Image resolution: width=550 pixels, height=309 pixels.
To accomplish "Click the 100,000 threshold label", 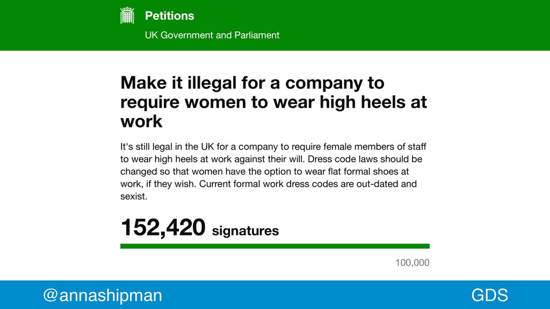I will click(412, 263).
